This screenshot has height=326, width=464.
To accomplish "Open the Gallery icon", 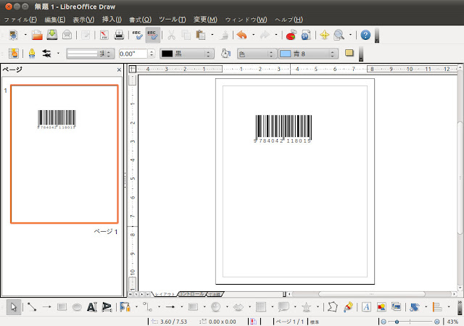I will pos(397,306).
